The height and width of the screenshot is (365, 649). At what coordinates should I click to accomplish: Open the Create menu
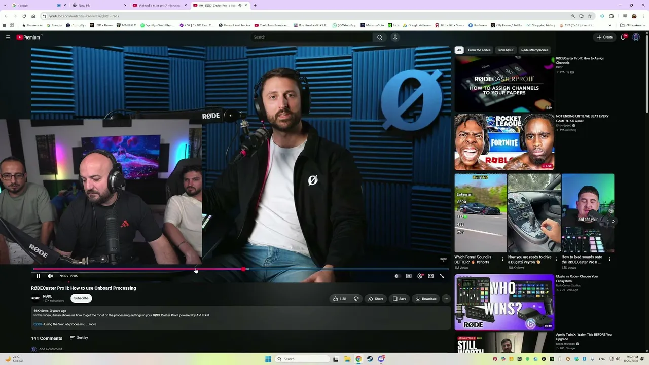[x=605, y=37]
